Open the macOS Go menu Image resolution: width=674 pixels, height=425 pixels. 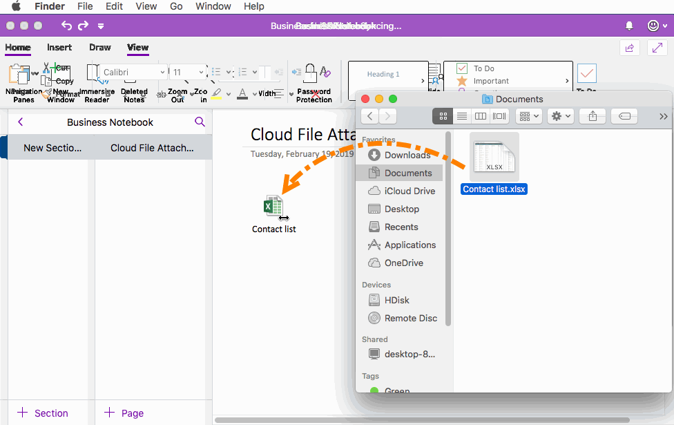(x=176, y=6)
